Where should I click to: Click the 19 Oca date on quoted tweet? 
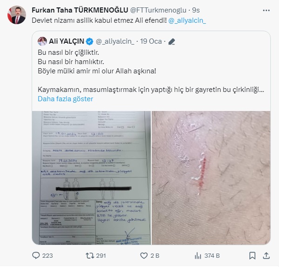[x=151, y=41]
